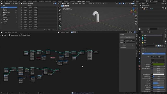This screenshot has width=167, height=94.
Task: Toggle fake user shield for Tree material
Action: [158, 46]
